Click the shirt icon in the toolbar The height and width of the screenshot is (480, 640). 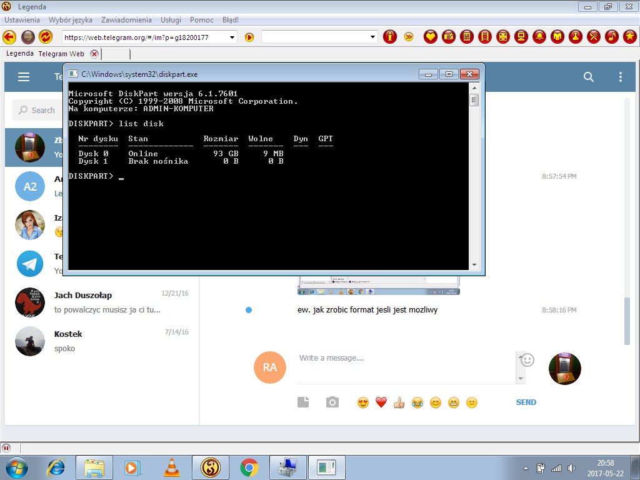[x=557, y=37]
